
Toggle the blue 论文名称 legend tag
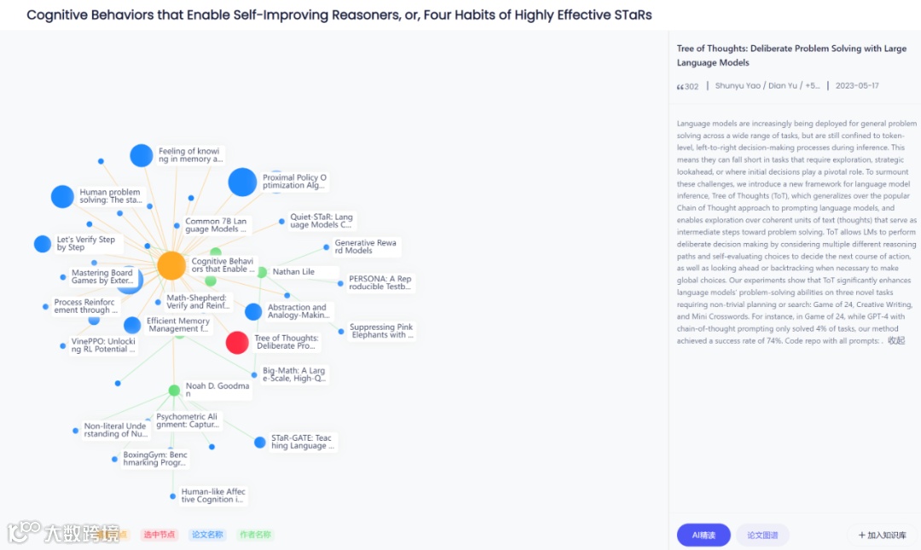pyautogui.click(x=207, y=535)
